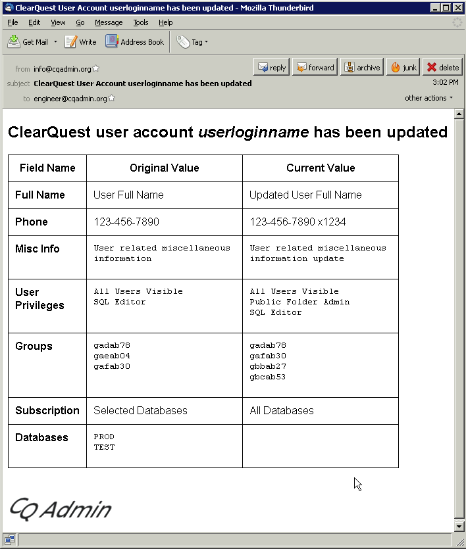Click 'Public Folder Admin' privilege text

[x=299, y=302]
